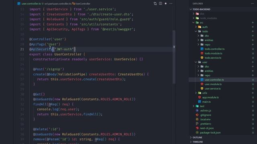Image resolution: width=257 pixels, height=144 pixels.
Task: Click '@nestjs/swagger' import path text
Action: pos(117,29)
